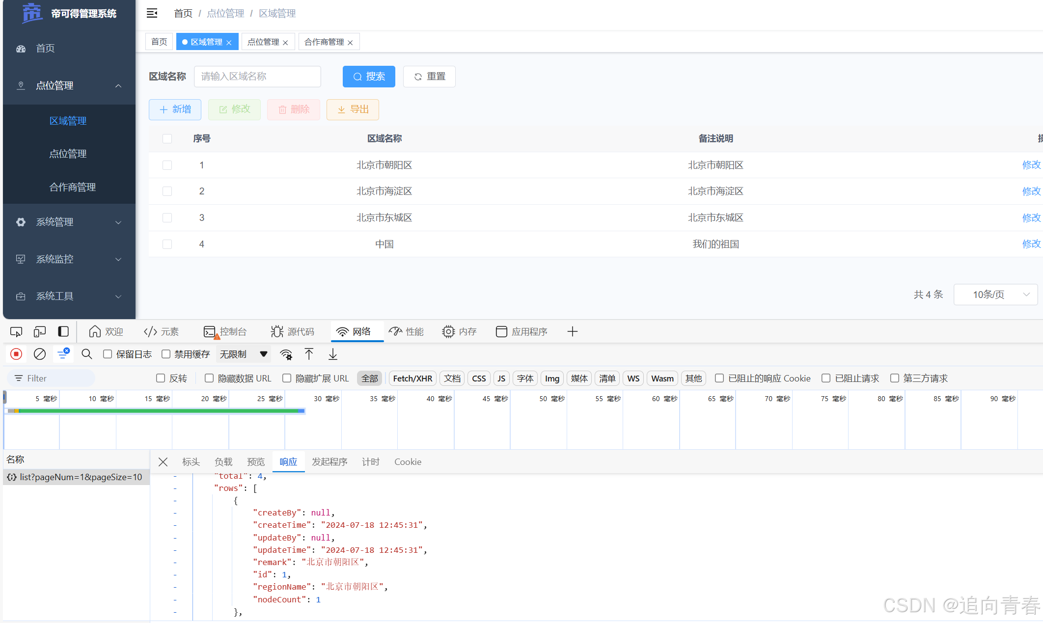The height and width of the screenshot is (623, 1043).
Task: Collapse the sidebar with hamburger icon
Action: pos(152,13)
